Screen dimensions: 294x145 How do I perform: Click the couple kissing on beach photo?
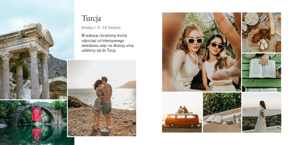(102, 98)
